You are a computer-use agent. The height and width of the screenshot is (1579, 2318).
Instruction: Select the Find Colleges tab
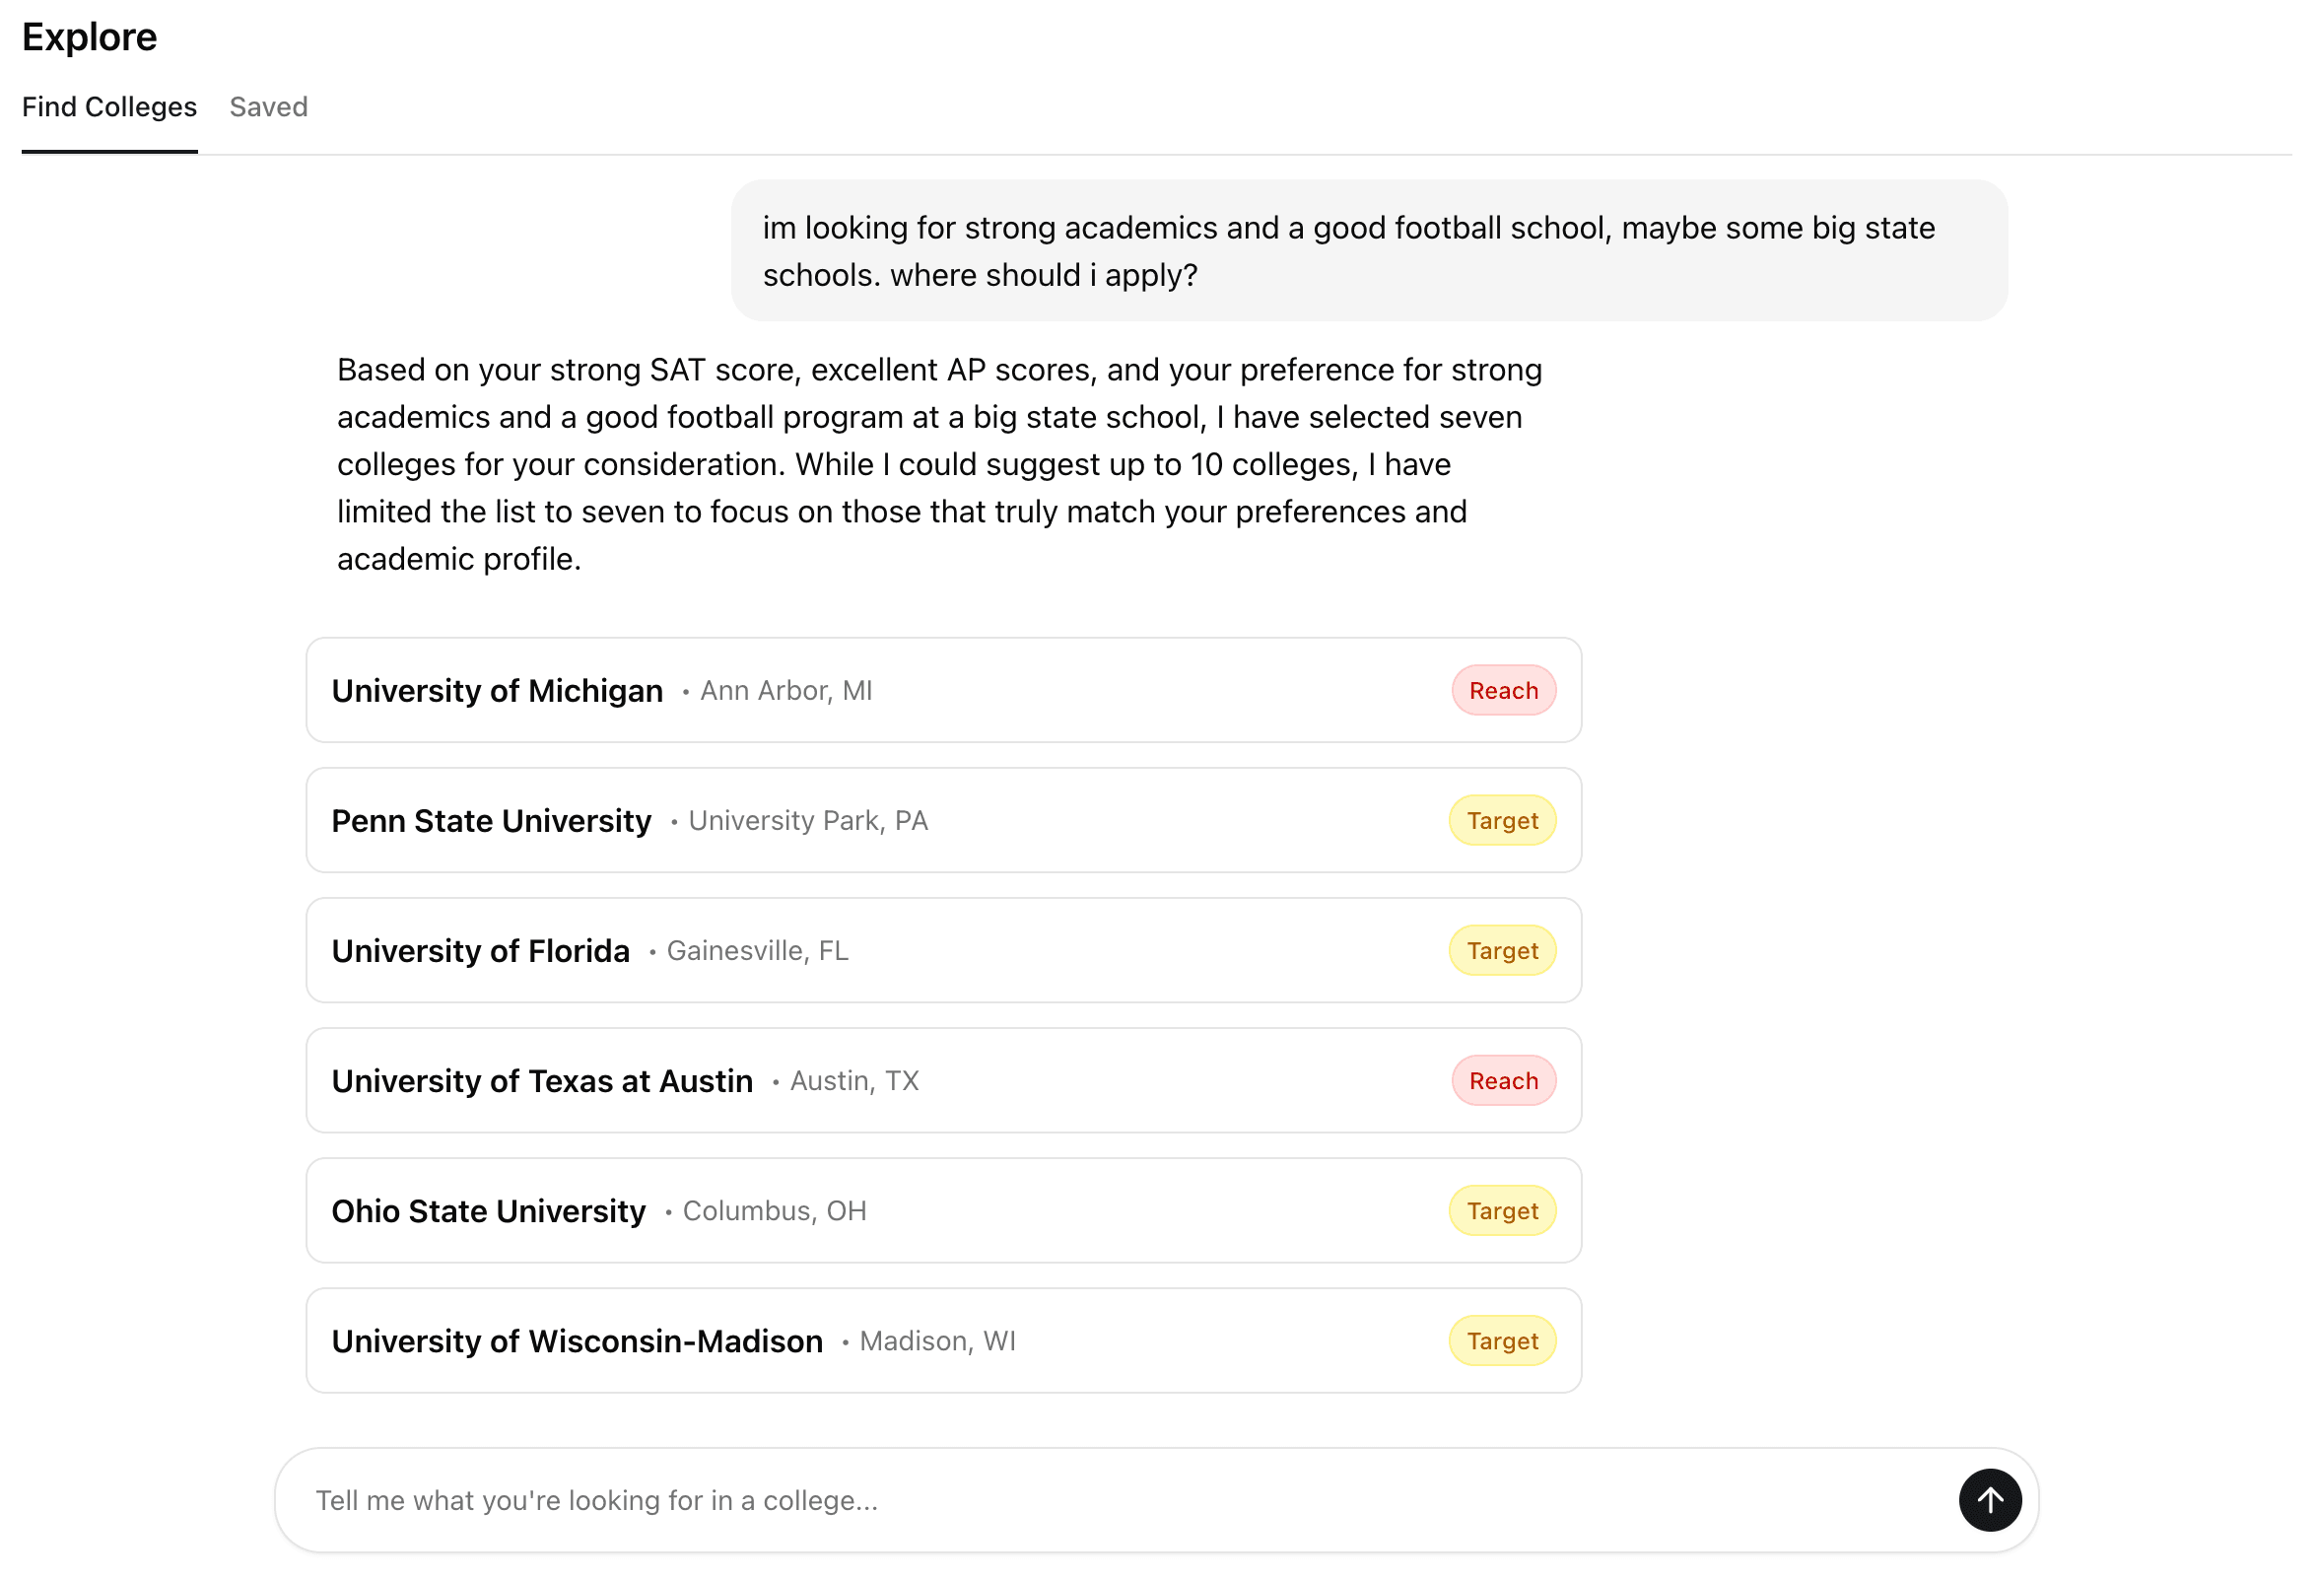109,106
